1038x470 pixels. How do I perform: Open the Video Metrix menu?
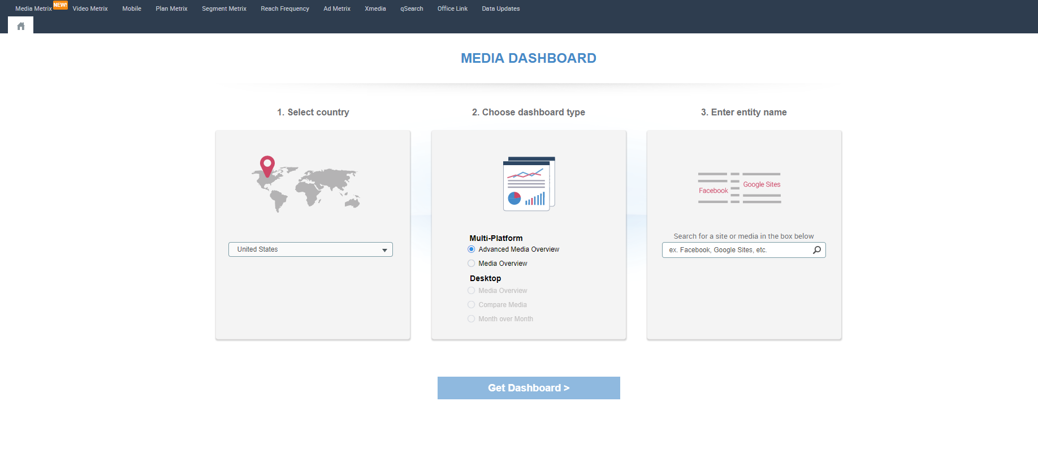coord(90,8)
